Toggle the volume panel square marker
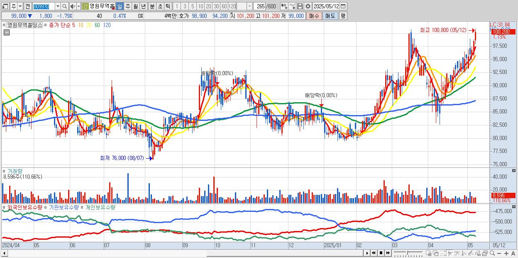The width and height of the screenshot is (518, 258). coord(5,171)
